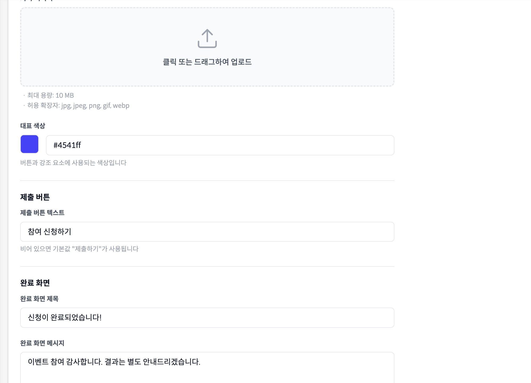Click the '최대 용량: 10 MB' hint
The width and height of the screenshot is (531, 383).
(50, 95)
